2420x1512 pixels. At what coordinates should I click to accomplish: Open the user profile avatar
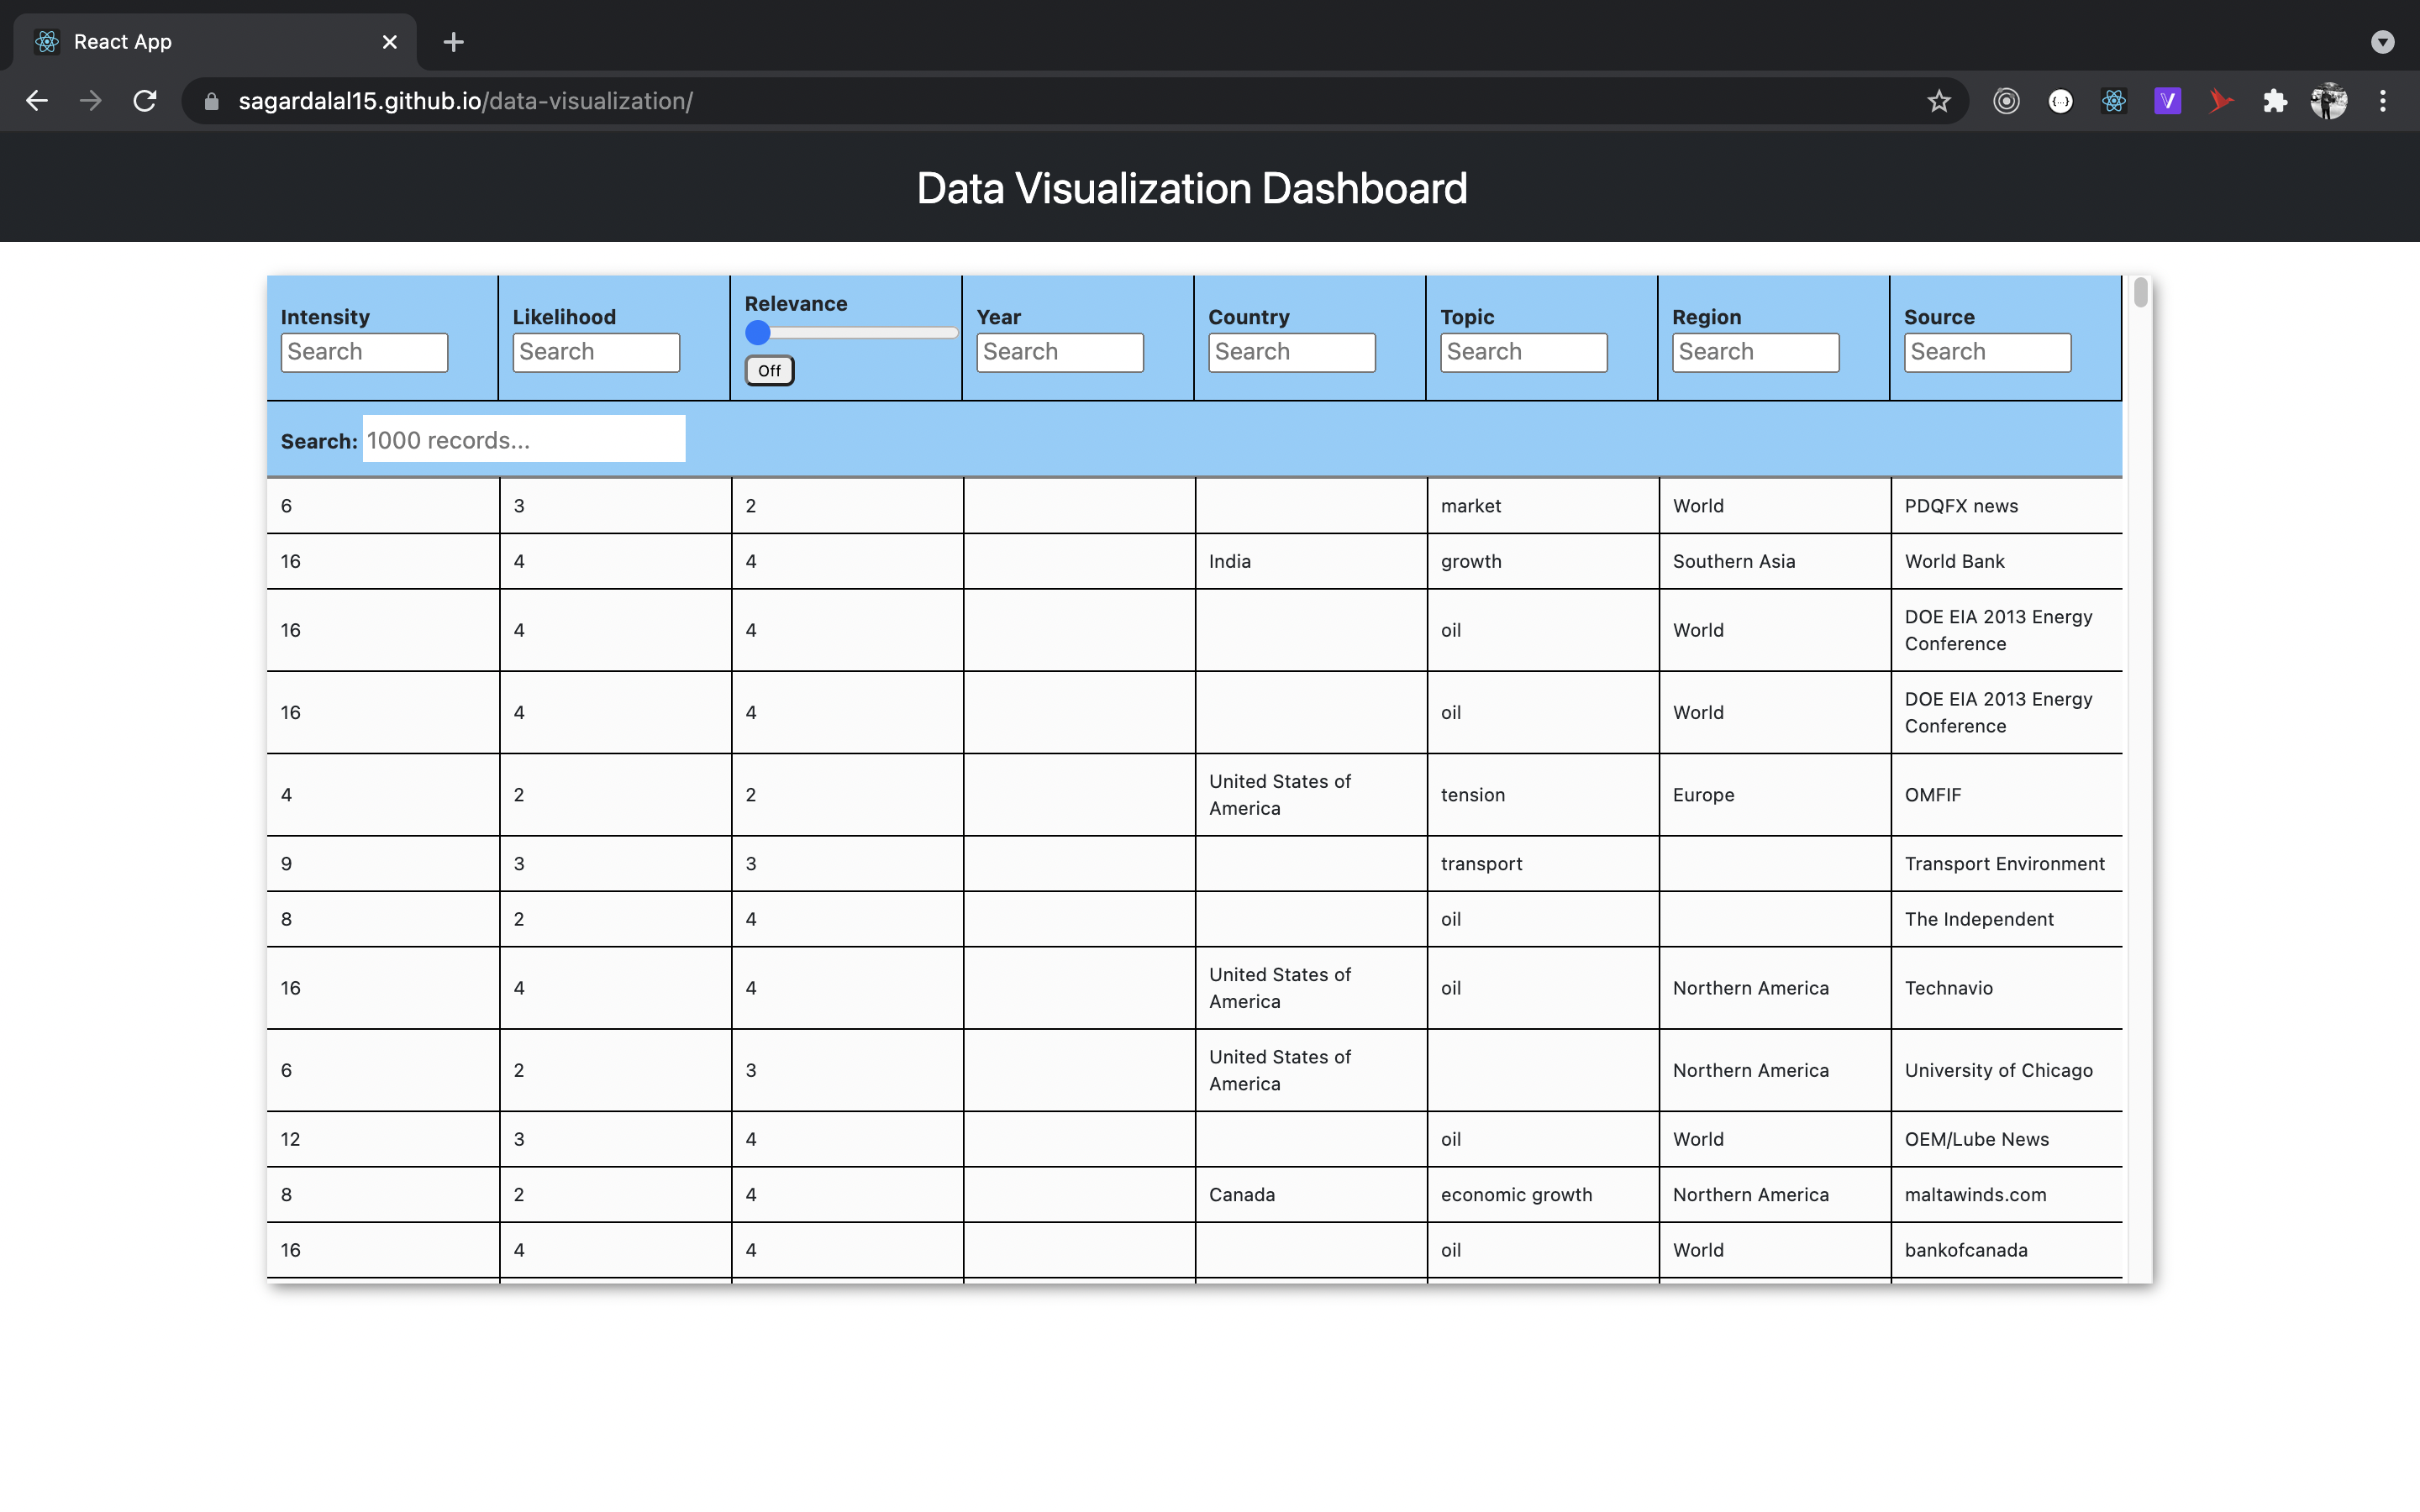2329,101
